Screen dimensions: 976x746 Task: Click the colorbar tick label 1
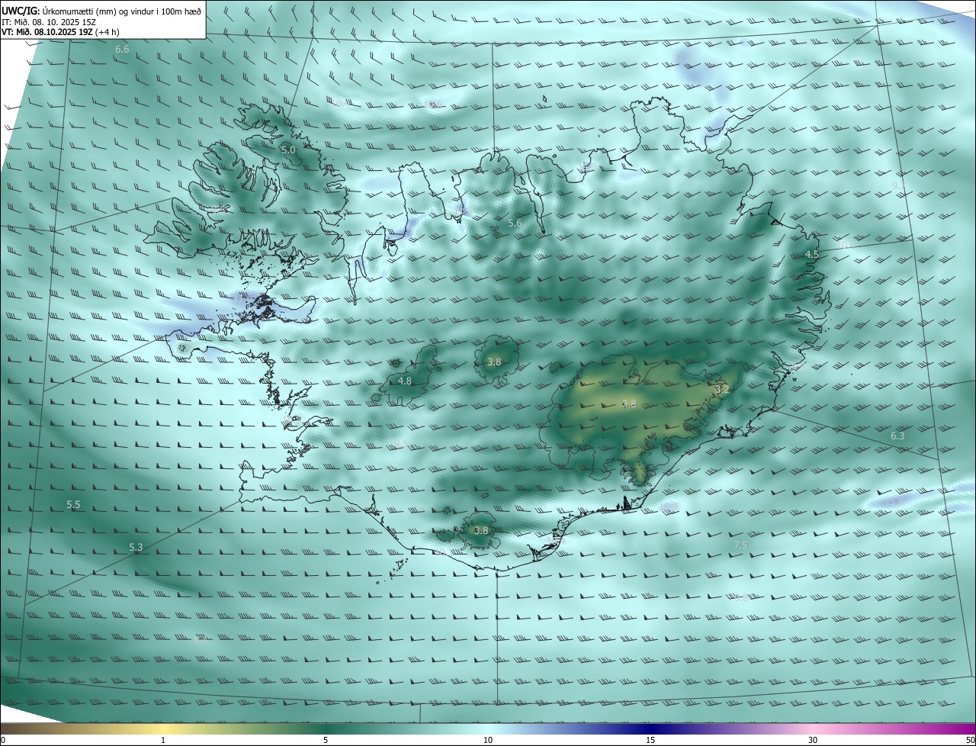[x=163, y=740]
